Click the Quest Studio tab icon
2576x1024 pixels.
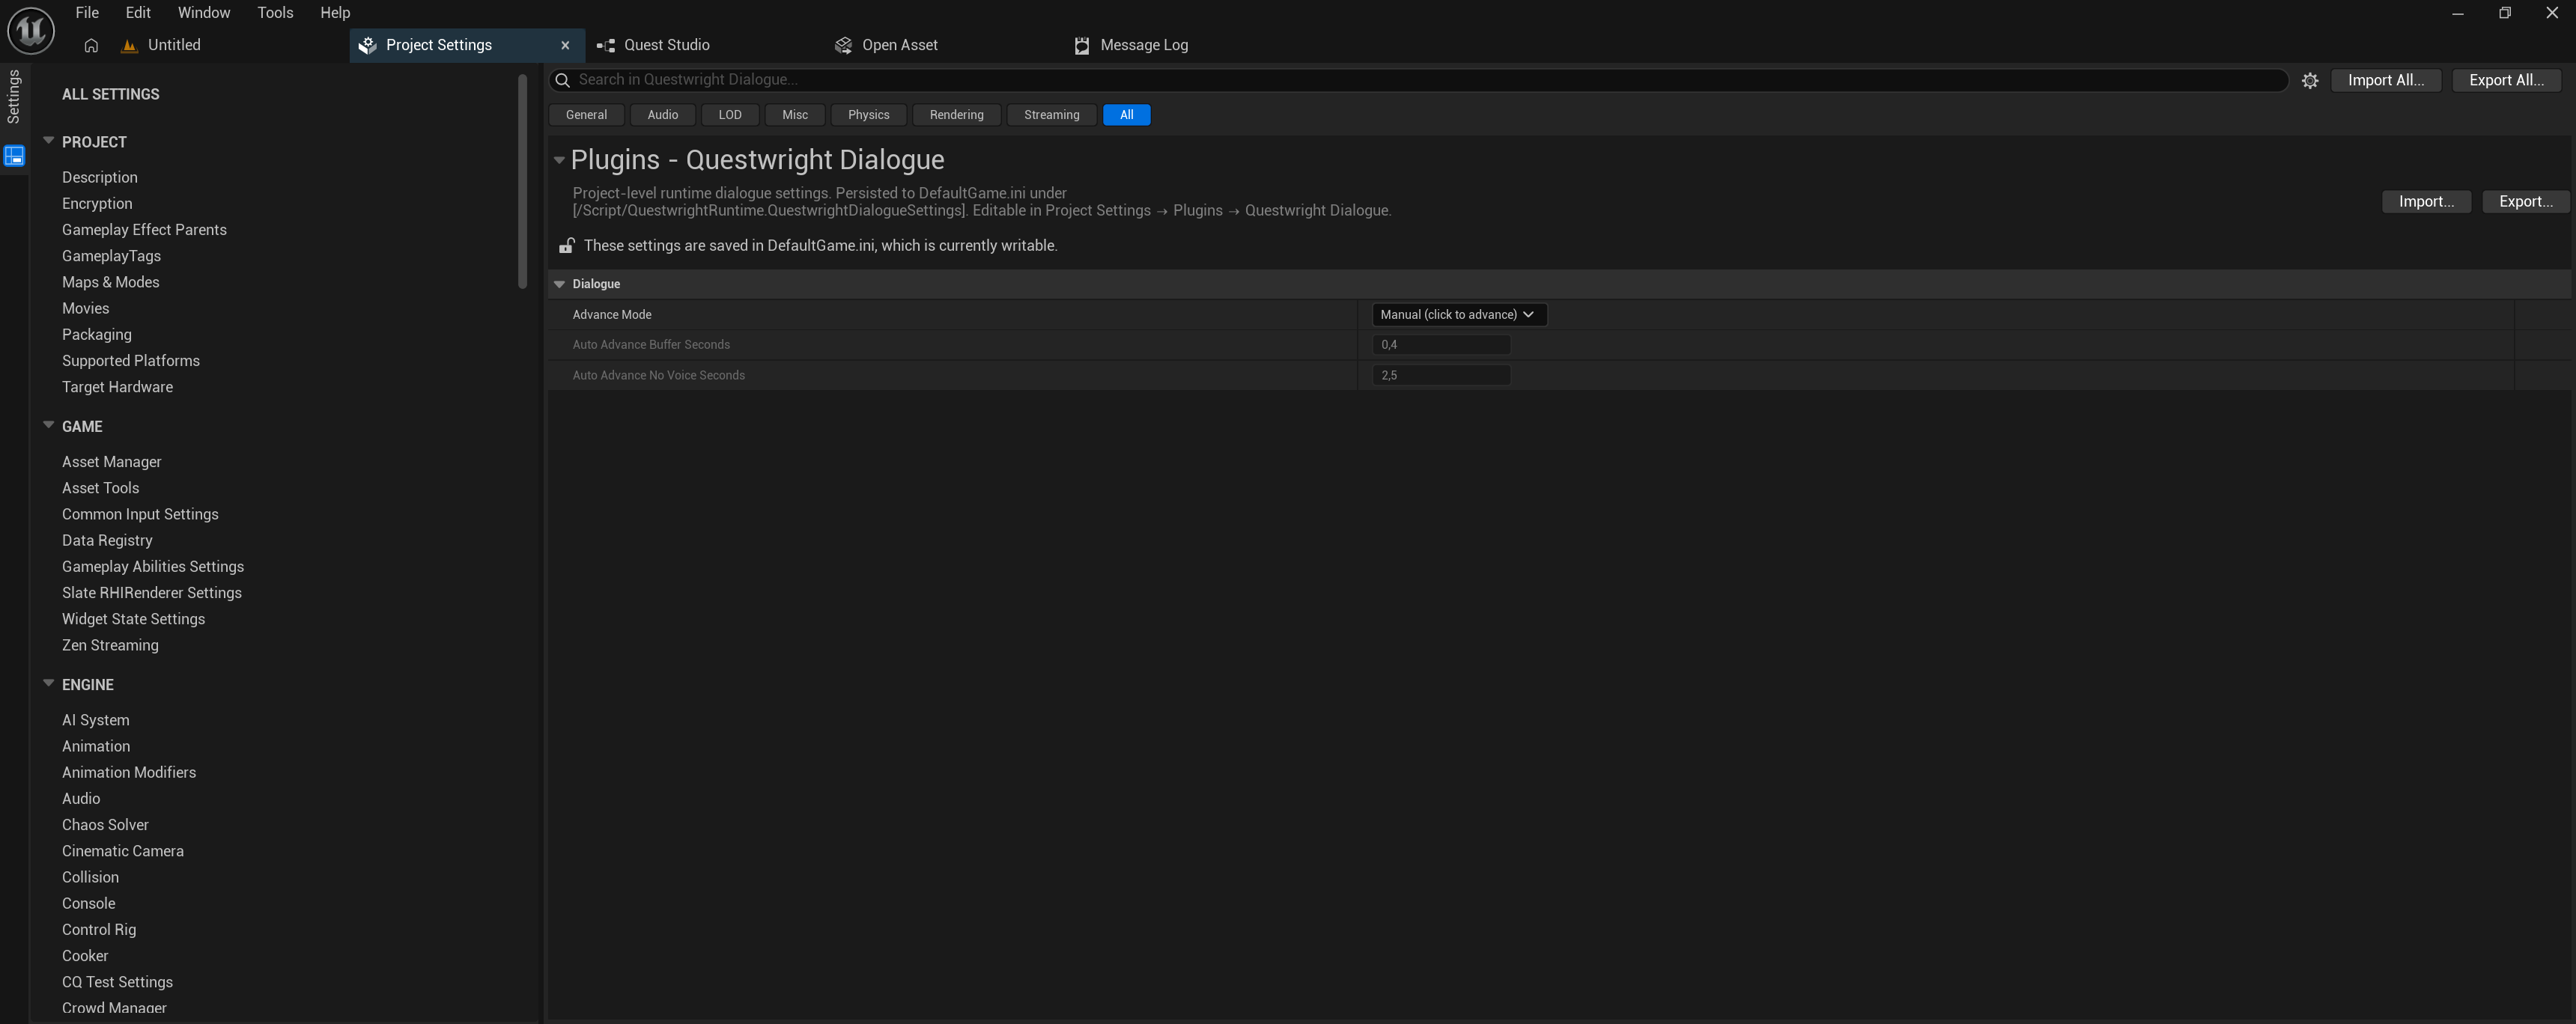(605, 45)
